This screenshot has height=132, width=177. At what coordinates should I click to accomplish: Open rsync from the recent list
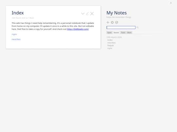pos(110,48)
